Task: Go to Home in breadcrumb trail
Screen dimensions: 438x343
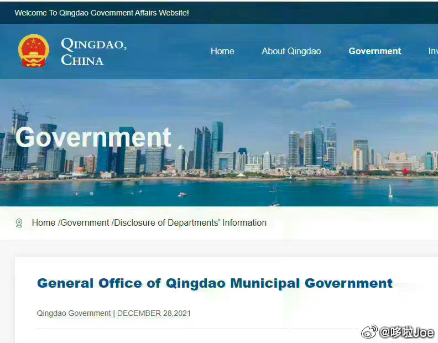Action: pos(44,222)
